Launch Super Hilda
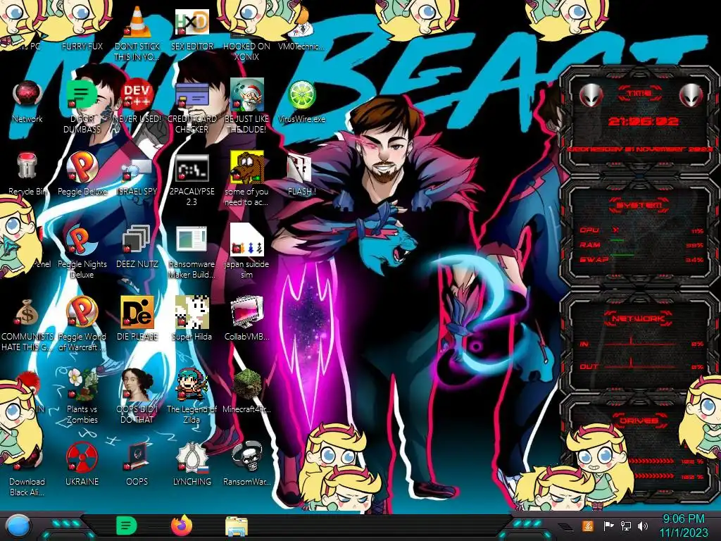The image size is (721, 541). point(192,319)
